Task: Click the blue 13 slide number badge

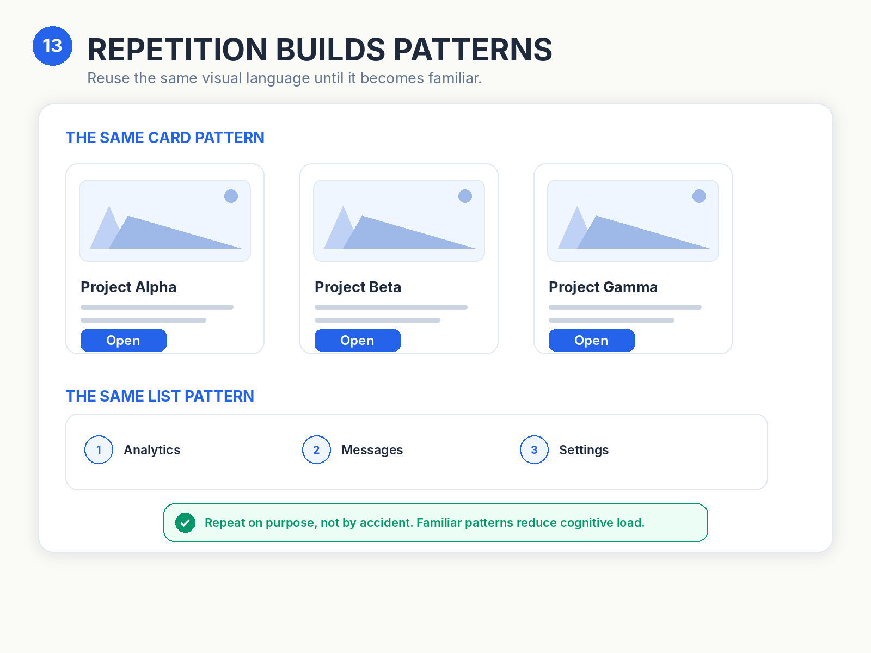Action: (52, 46)
